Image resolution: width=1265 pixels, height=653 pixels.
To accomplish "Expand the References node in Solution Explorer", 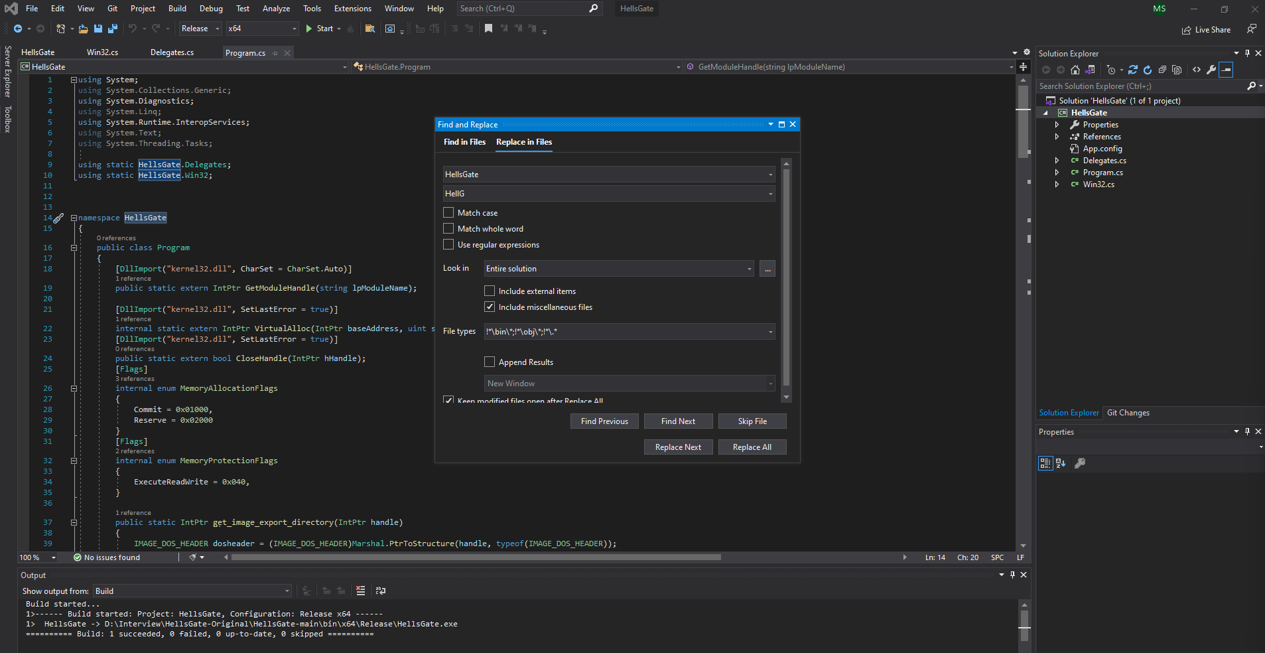I will [x=1057, y=137].
